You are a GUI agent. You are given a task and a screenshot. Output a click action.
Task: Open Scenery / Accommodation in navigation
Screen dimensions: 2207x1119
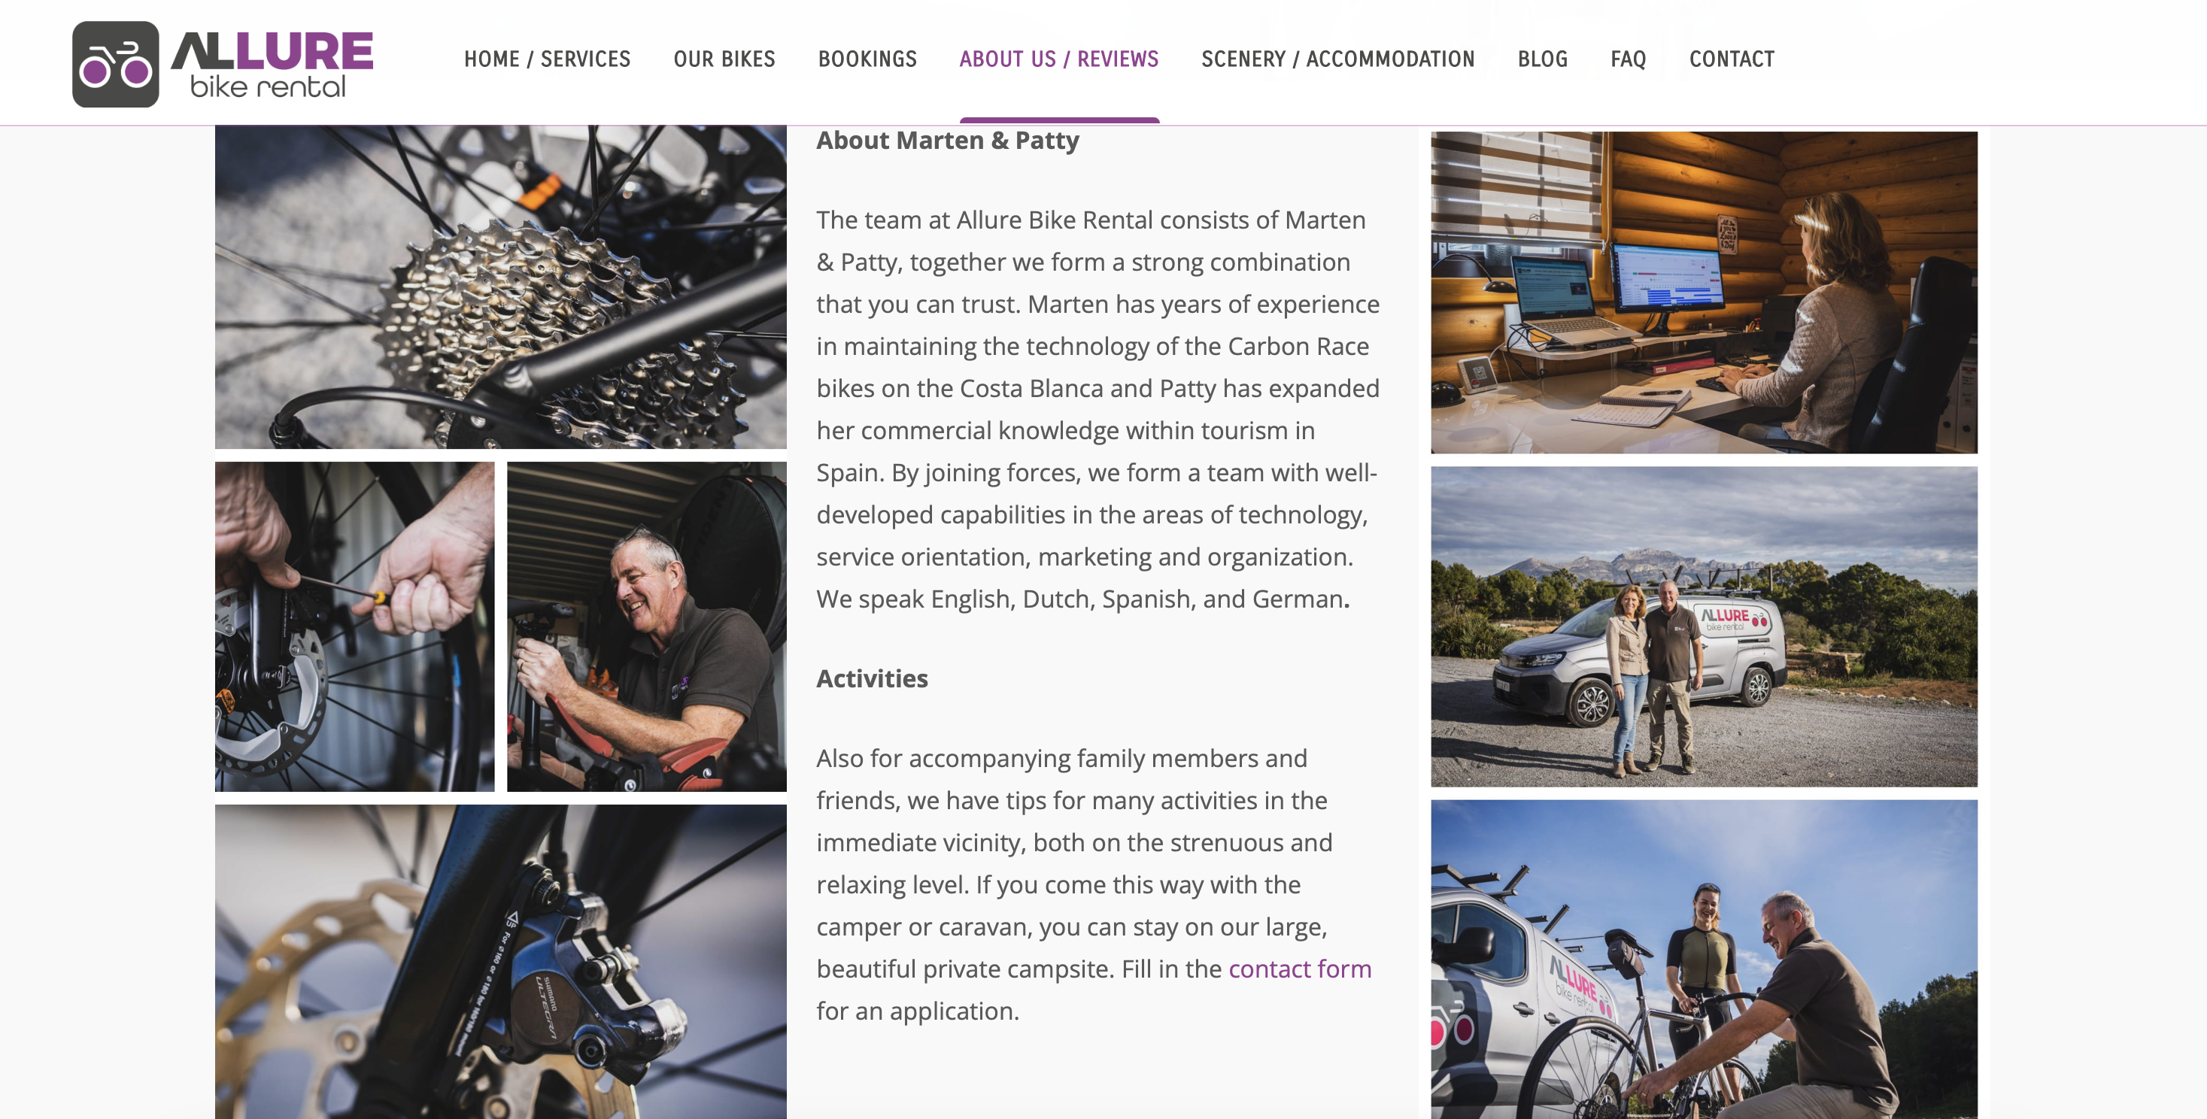pos(1337,59)
